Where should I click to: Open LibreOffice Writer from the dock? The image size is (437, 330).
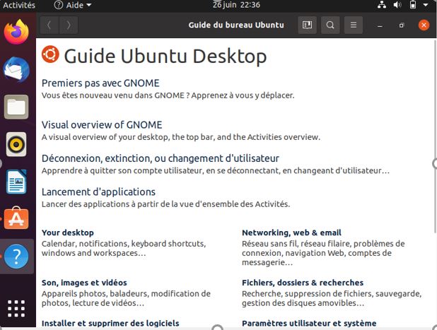(16, 182)
